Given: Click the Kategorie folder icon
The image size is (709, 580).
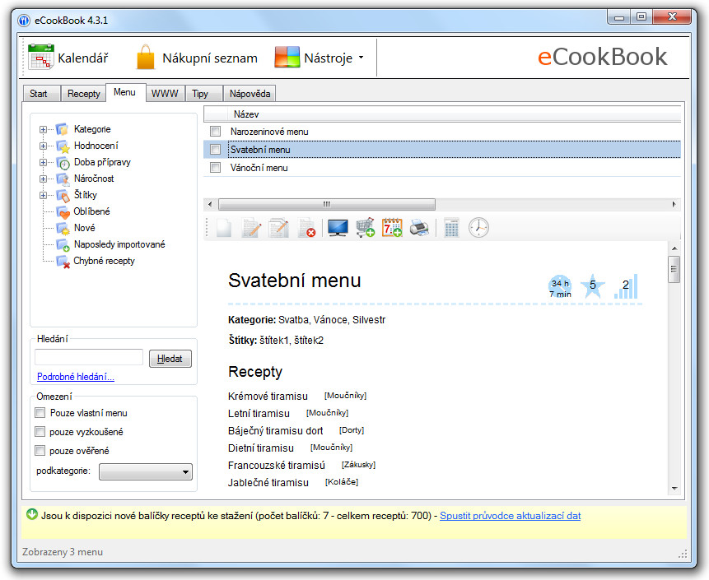Looking at the screenshot, I should 63,130.
